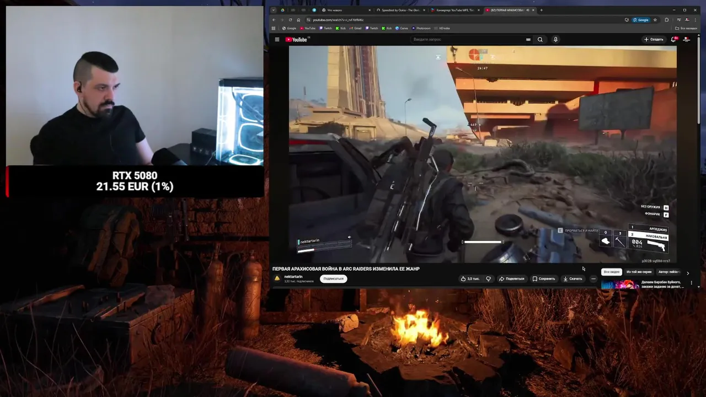
Task: Reload the page with refresh icon
Action: pyautogui.click(x=290, y=20)
